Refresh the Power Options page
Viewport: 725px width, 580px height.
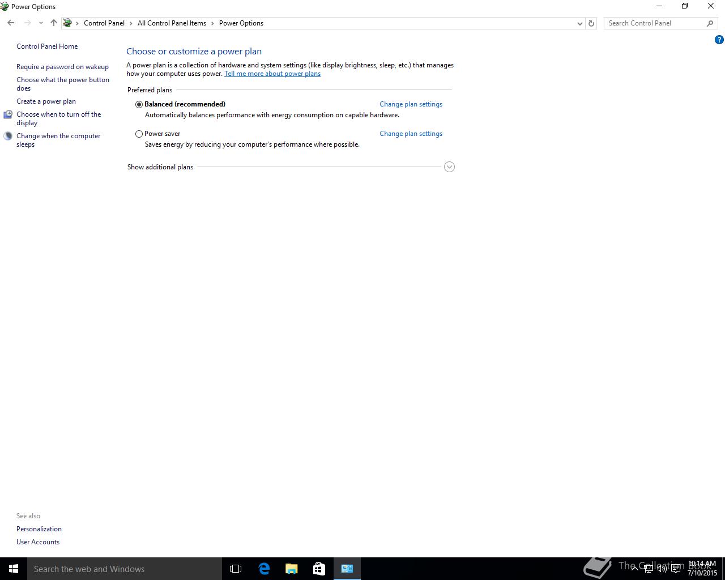pos(591,23)
